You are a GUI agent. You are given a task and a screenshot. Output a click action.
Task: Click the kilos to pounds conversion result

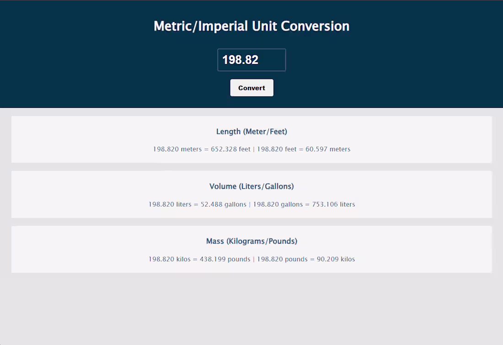tap(200, 259)
